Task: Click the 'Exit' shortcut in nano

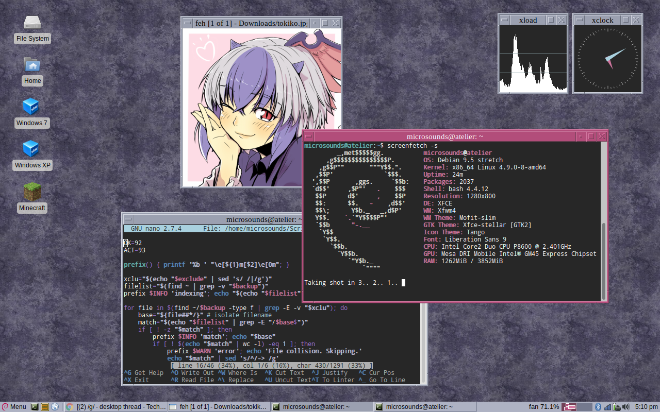Action: pyautogui.click(x=136, y=380)
